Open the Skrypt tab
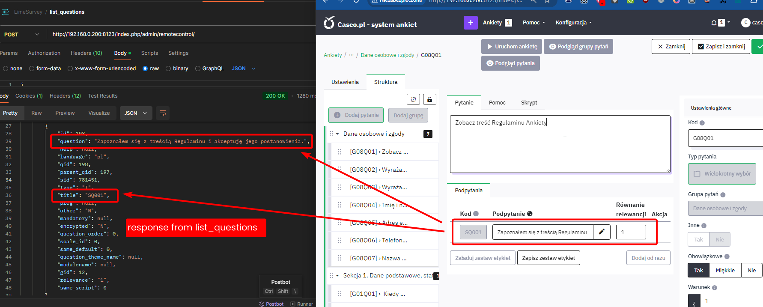This screenshot has height=307, width=763. click(x=529, y=103)
